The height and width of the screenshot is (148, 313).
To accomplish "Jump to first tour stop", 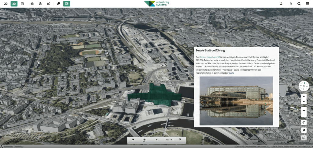I will pyautogui.click(x=133, y=139).
